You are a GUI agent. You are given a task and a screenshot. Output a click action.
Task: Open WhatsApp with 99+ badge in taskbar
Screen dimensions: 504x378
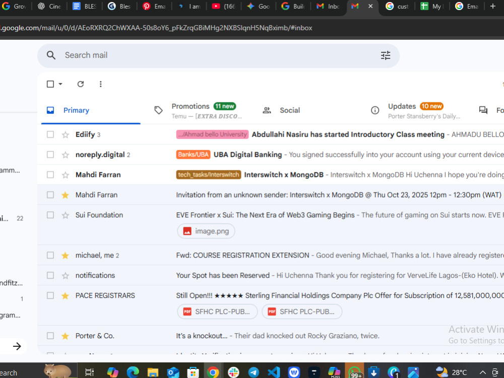(354, 372)
